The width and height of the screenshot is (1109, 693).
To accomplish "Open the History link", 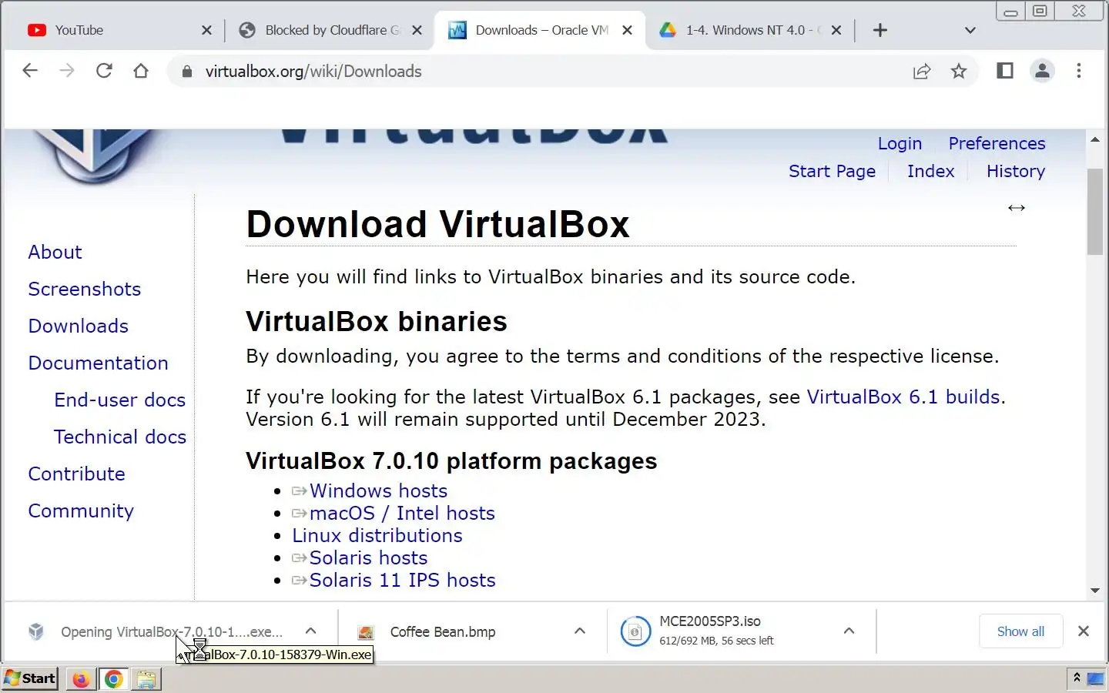I will [x=1016, y=171].
